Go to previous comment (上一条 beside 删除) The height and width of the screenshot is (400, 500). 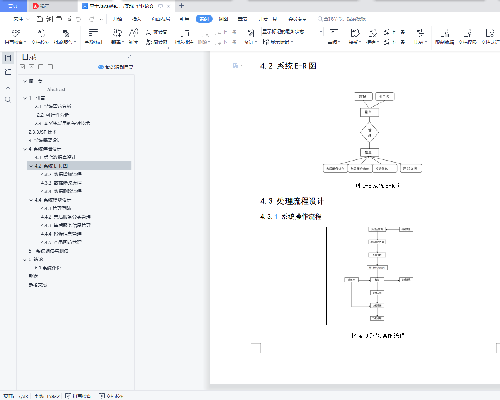226,32
